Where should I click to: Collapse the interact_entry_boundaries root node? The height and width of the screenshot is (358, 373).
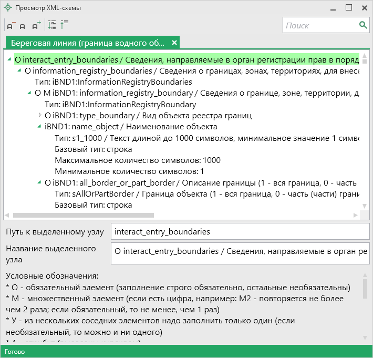10,60
